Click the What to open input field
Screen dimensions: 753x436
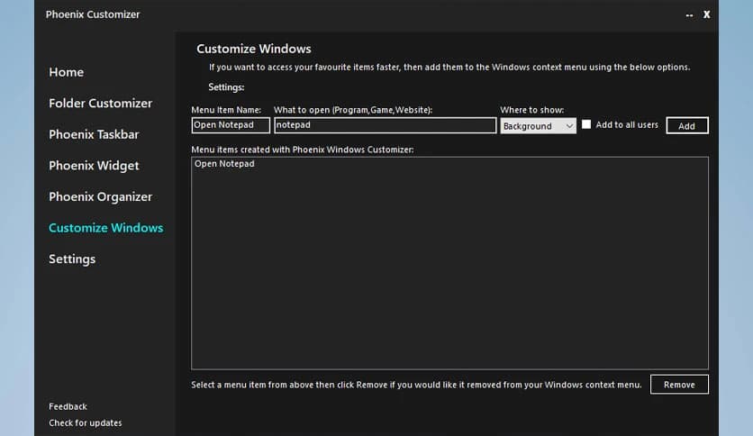386,125
